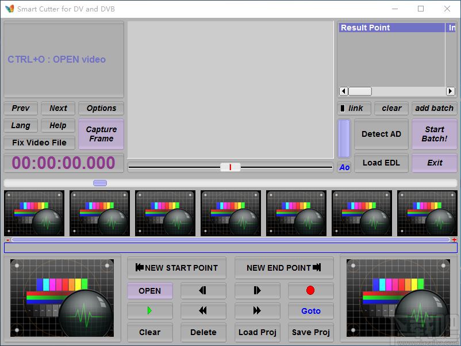461x346 pixels.
Task: Select the third thumbnail in the strip
Action: pyautogui.click(x=165, y=213)
